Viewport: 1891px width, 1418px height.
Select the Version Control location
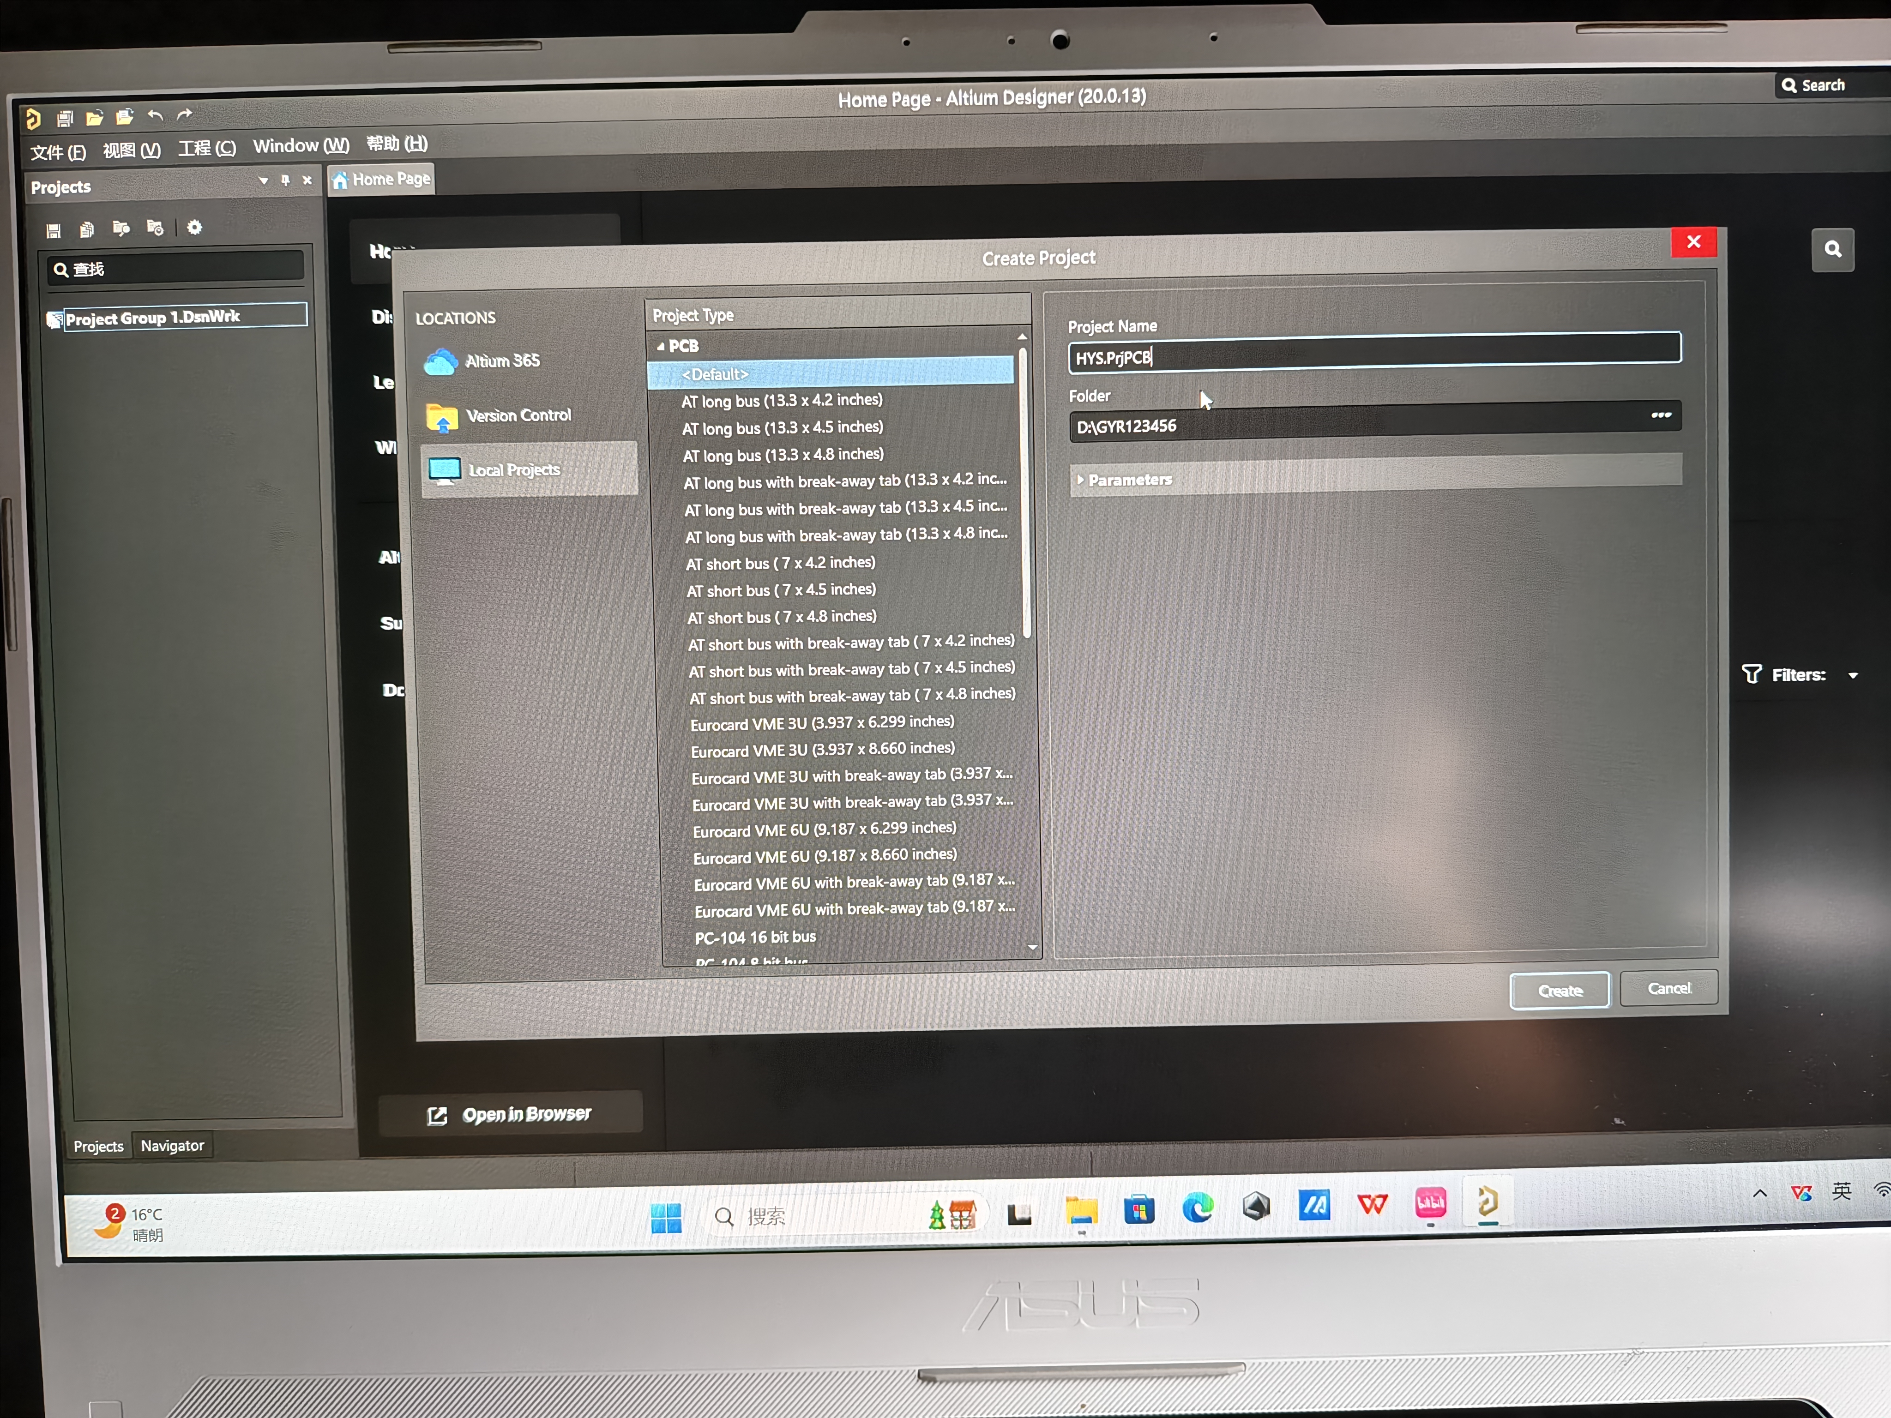pyautogui.click(x=517, y=416)
